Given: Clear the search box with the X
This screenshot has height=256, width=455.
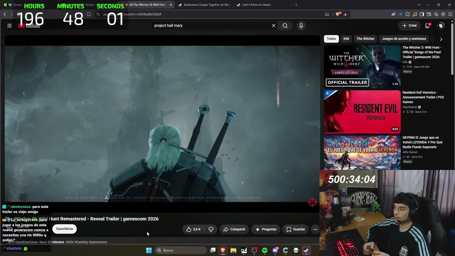Looking at the screenshot, I should (274, 26).
